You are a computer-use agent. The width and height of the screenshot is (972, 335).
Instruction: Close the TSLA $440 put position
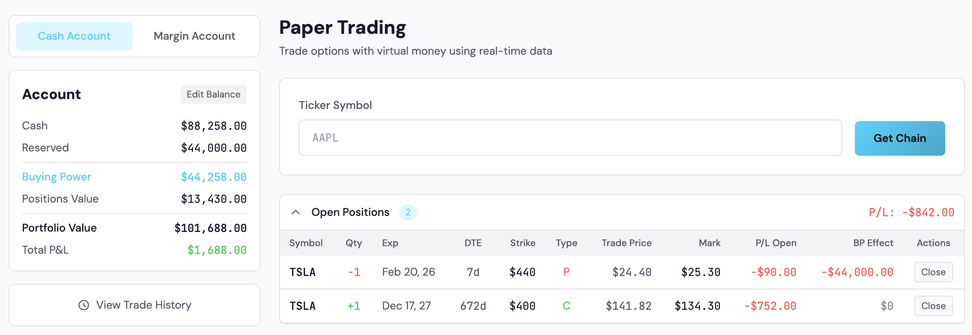(933, 272)
